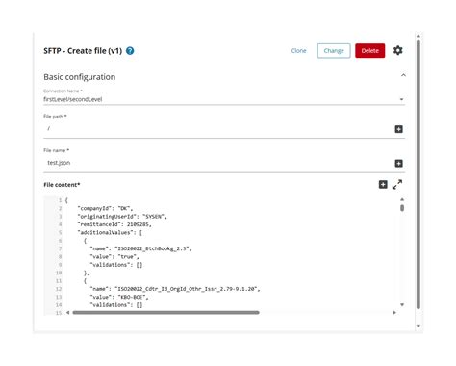Click the Change button
456x366 pixels.
[x=334, y=51]
